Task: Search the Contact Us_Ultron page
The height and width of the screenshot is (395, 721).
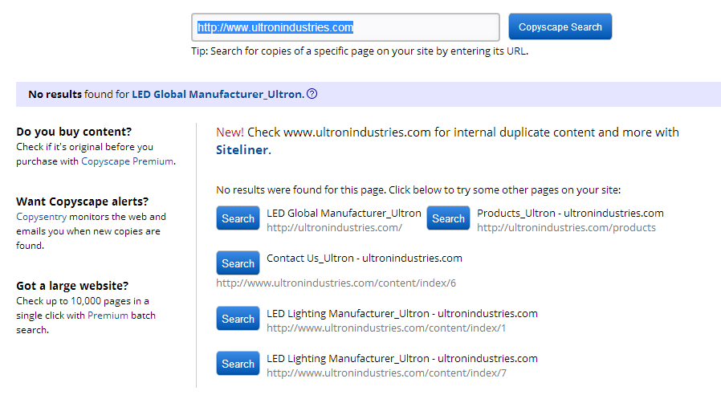Action: click(238, 263)
